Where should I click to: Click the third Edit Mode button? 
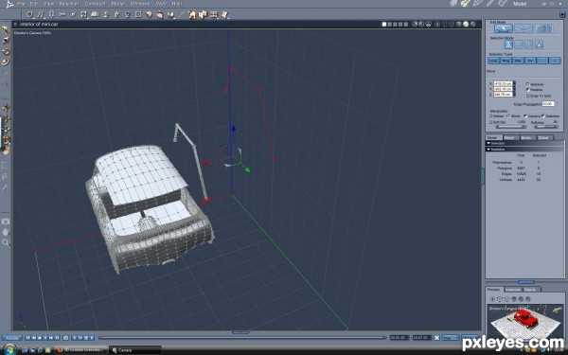tap(543, 28)
